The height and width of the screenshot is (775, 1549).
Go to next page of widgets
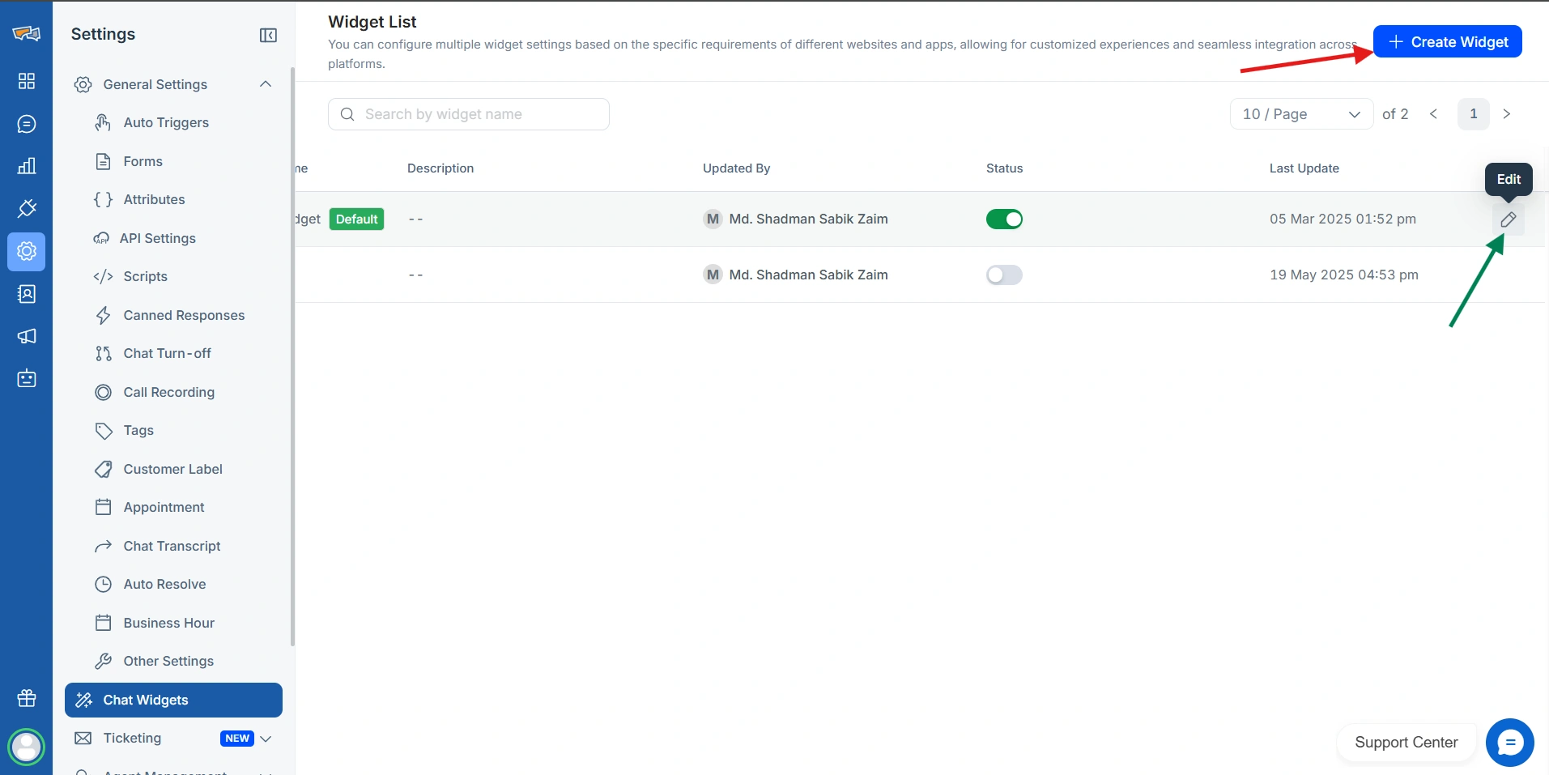click(1506, 114)
